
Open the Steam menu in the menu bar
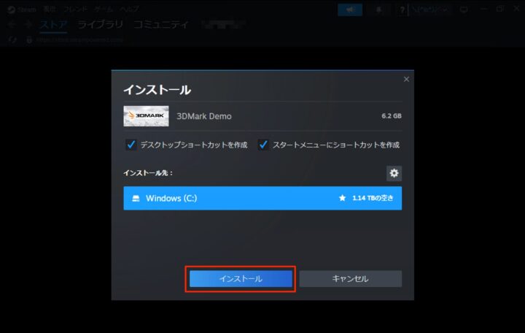tap(23, 9)
